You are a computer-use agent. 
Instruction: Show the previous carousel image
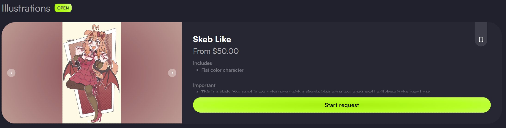point(11,73)
